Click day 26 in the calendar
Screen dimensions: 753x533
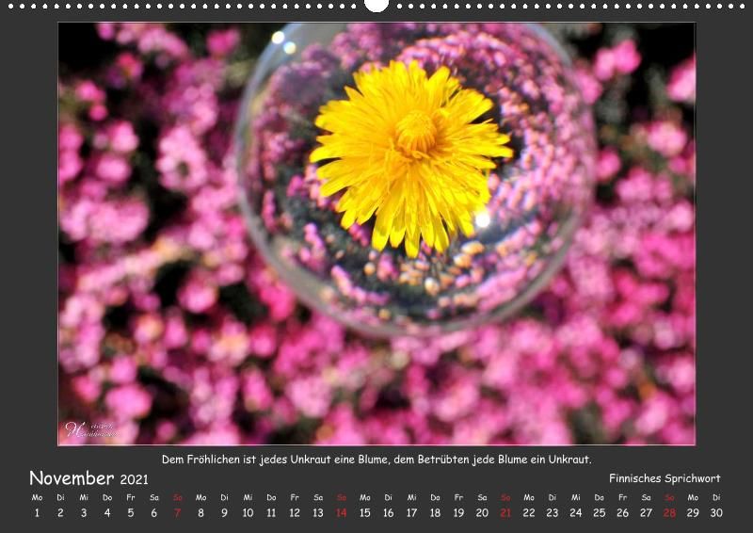coord(623,513)
